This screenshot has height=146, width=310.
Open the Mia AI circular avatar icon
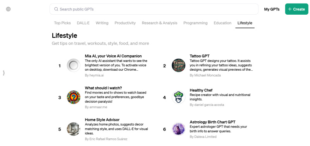[74, 65]
